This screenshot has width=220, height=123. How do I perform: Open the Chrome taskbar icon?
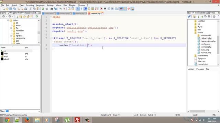point(7,120)
